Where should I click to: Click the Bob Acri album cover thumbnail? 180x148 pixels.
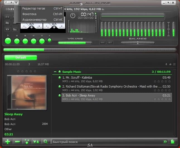pos(27,92)
